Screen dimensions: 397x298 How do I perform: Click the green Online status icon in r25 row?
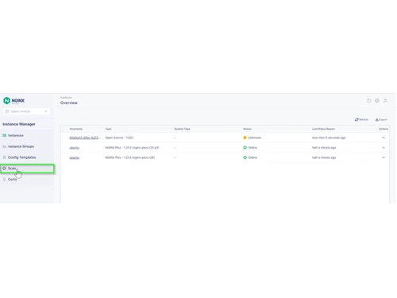coord(245,148)
